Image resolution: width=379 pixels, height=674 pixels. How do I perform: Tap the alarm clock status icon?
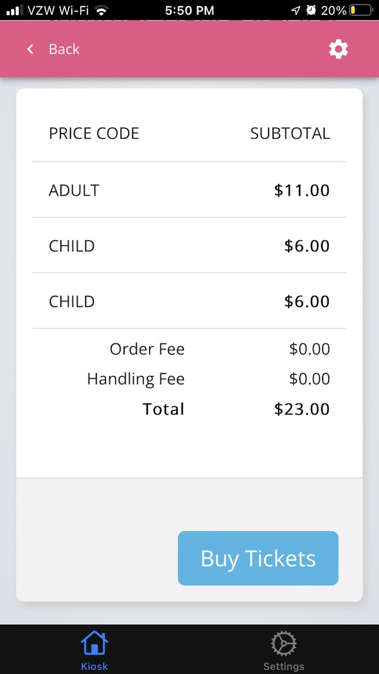(311, 10)
